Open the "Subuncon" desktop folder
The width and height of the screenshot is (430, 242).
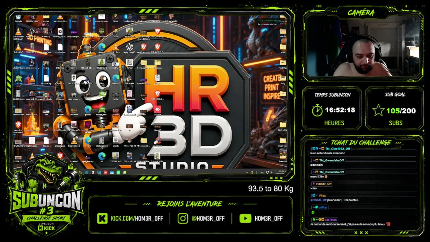158,64
